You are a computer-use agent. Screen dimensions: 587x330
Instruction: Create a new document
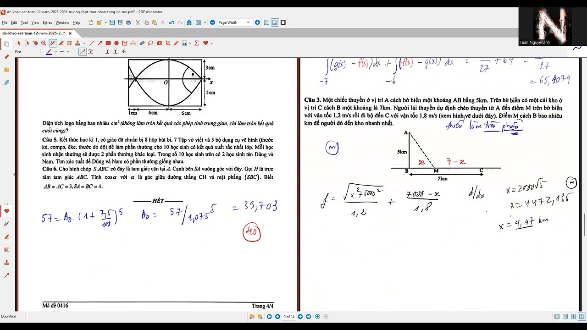pyautogui.click(x=91, y=22)
